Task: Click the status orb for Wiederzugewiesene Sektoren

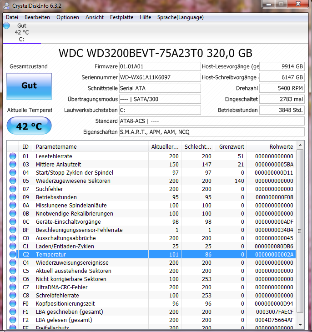Action: click(13, 181)
